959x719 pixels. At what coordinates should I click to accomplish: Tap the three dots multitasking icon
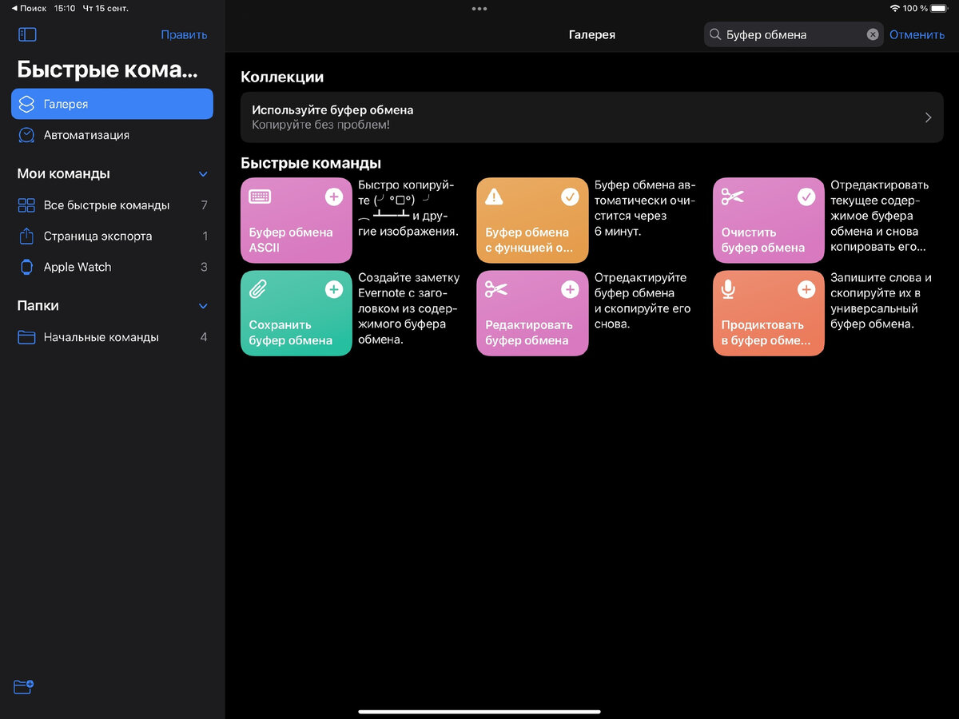pyautogui.click(x=479, y=8)
